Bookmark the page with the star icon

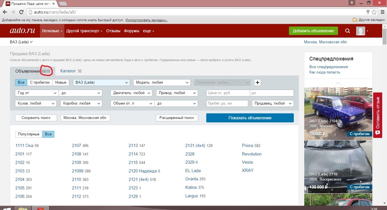374,12
